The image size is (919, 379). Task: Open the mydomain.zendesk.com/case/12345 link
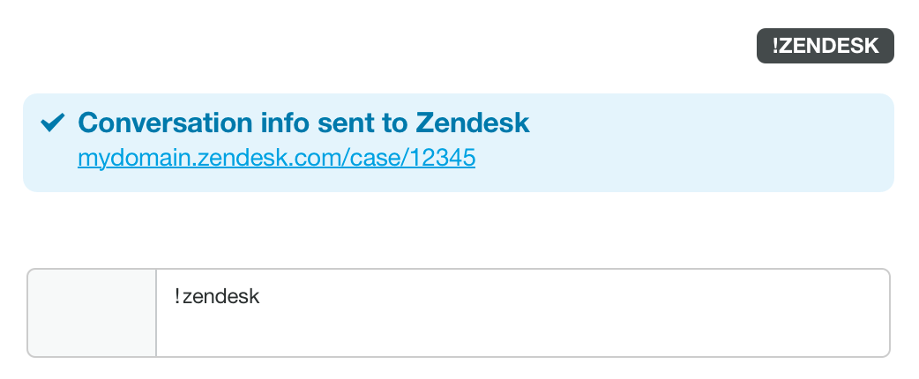coord(276,159)
